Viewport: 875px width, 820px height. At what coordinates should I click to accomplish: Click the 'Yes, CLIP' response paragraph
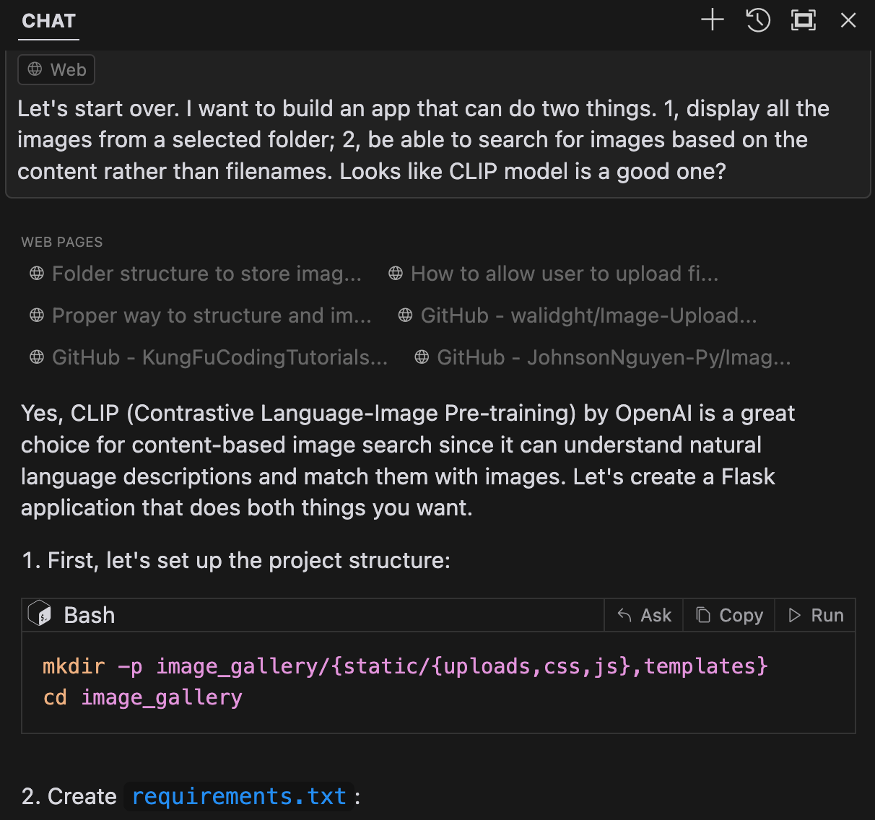(408, 461)
